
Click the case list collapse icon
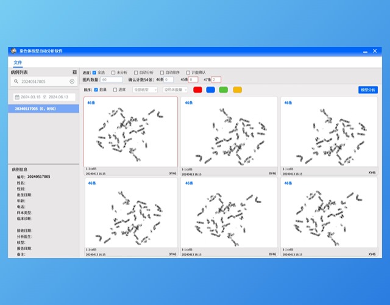74,72
